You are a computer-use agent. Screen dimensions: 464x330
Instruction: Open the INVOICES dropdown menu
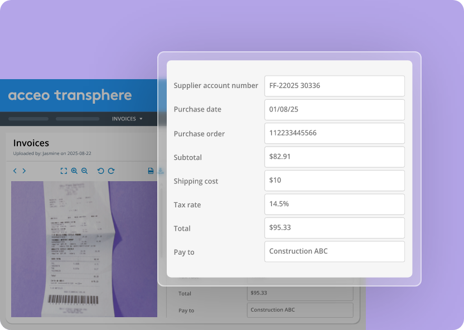pos(127,119)
